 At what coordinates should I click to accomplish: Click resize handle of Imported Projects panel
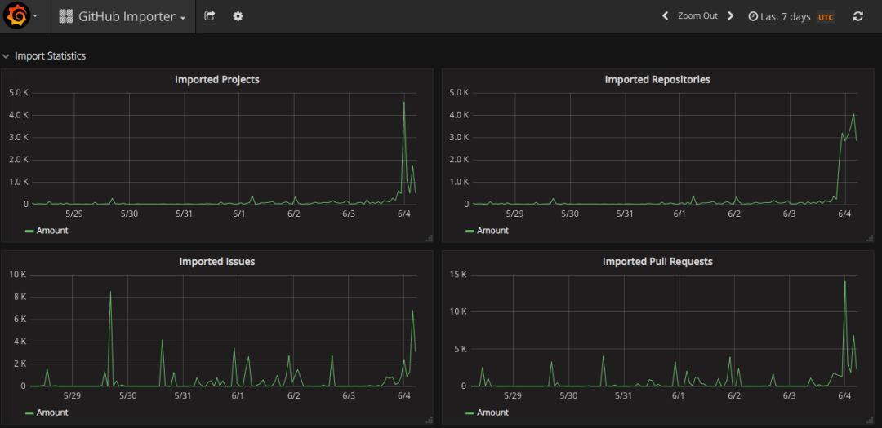[429, 238]
